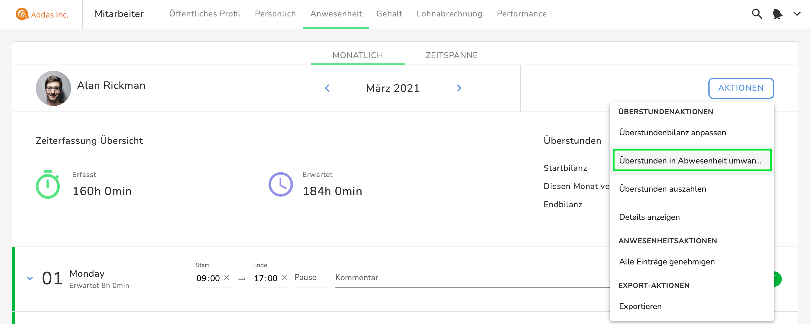Click Alan Rickman's avatar photo
The height and width of the screenshot is (324, 810).
[x=53, y=88]
